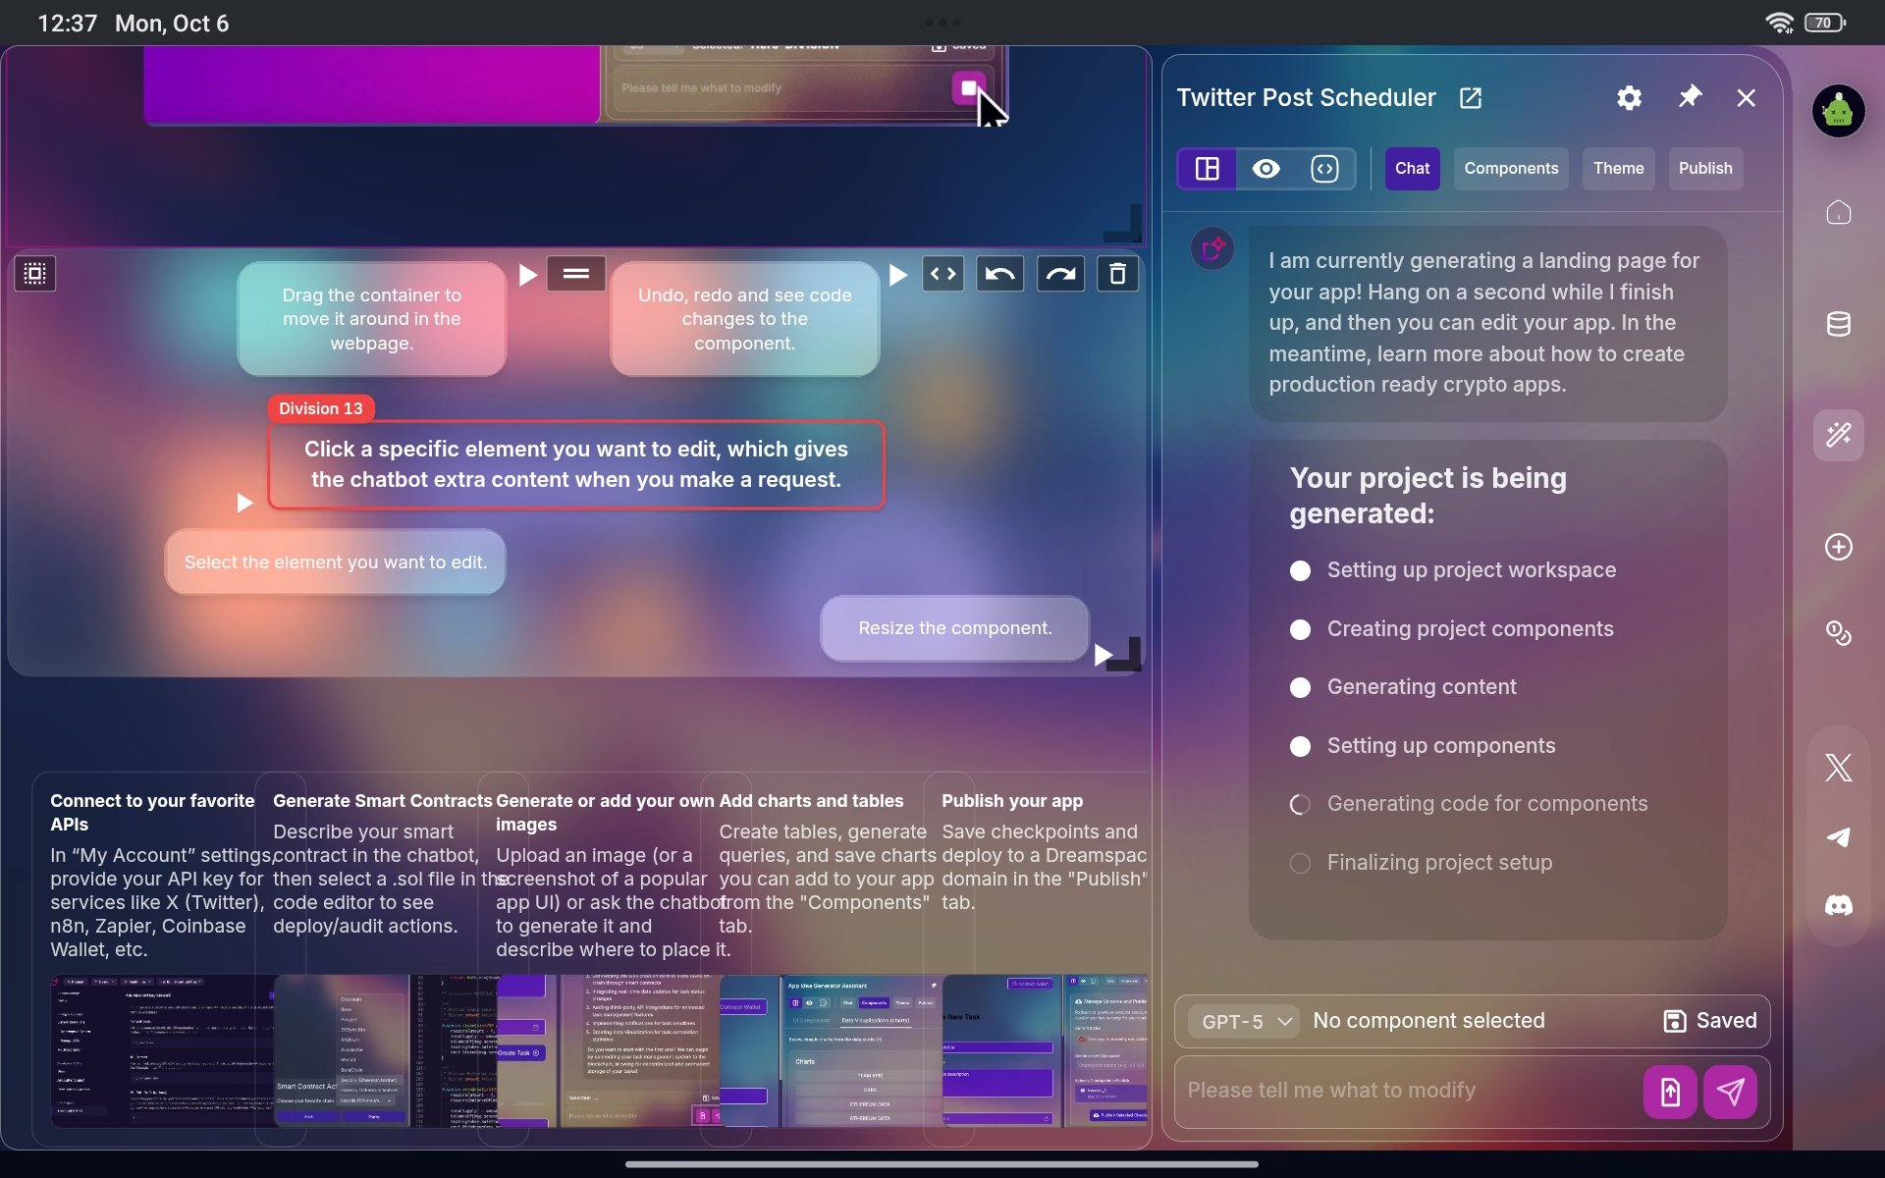Click the undo arrow in component toolbar

999,274
